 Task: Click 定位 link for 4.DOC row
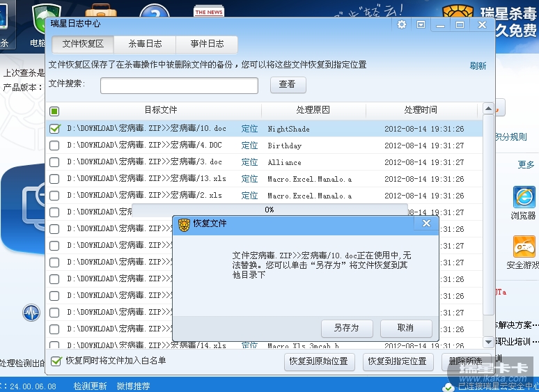click(249, 146)
